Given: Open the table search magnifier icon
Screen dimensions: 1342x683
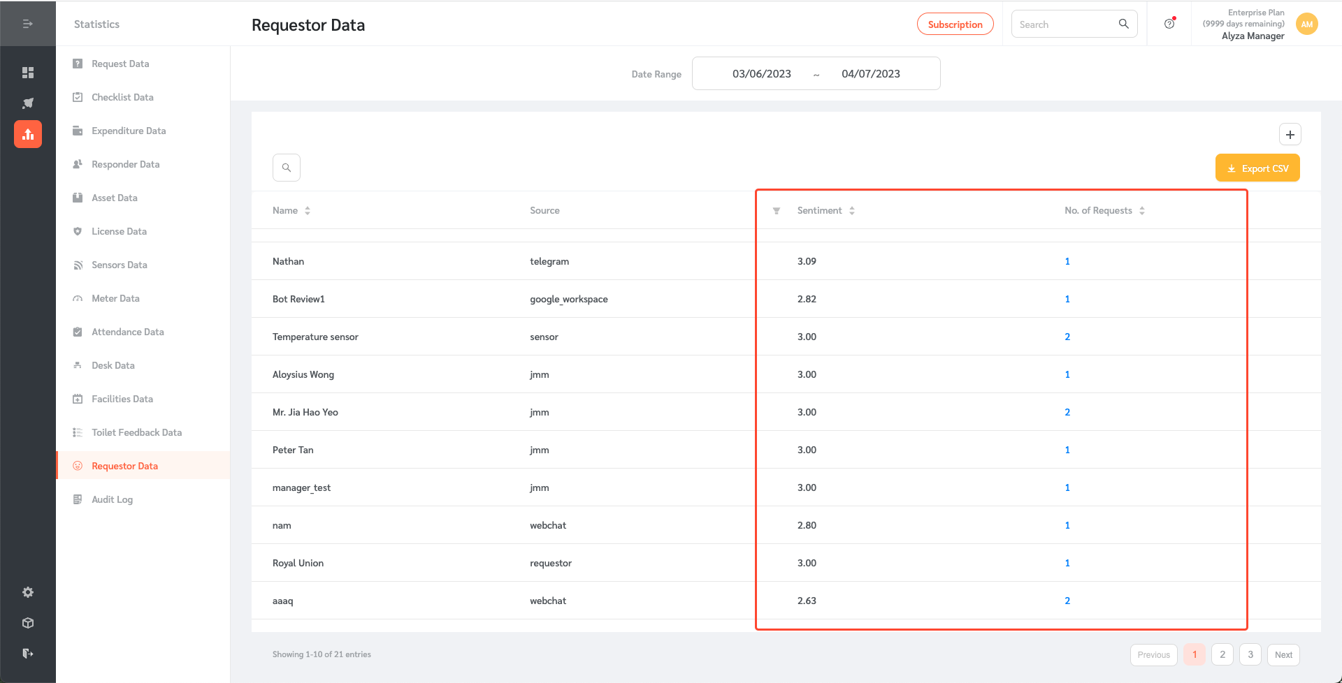Looking at the screenshot, I should coord(286,168).
